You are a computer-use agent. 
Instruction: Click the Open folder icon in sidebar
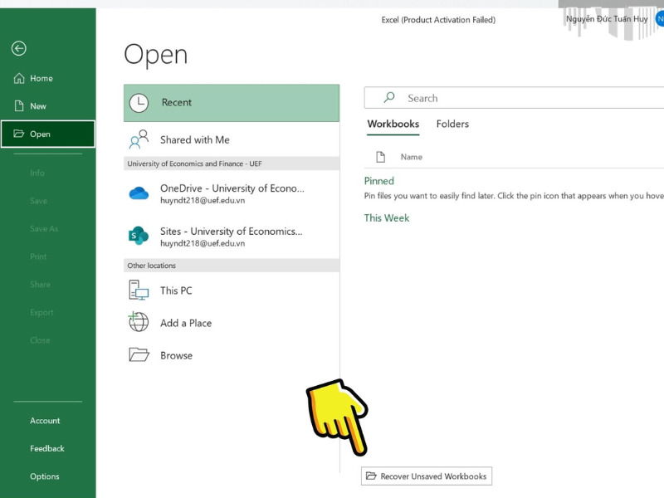pyautogui.click(x=19, y=134)
